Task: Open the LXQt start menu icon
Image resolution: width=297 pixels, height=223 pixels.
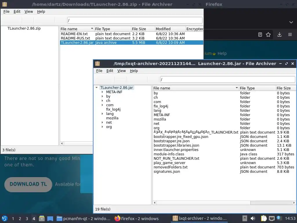Action: click(5, 218)
